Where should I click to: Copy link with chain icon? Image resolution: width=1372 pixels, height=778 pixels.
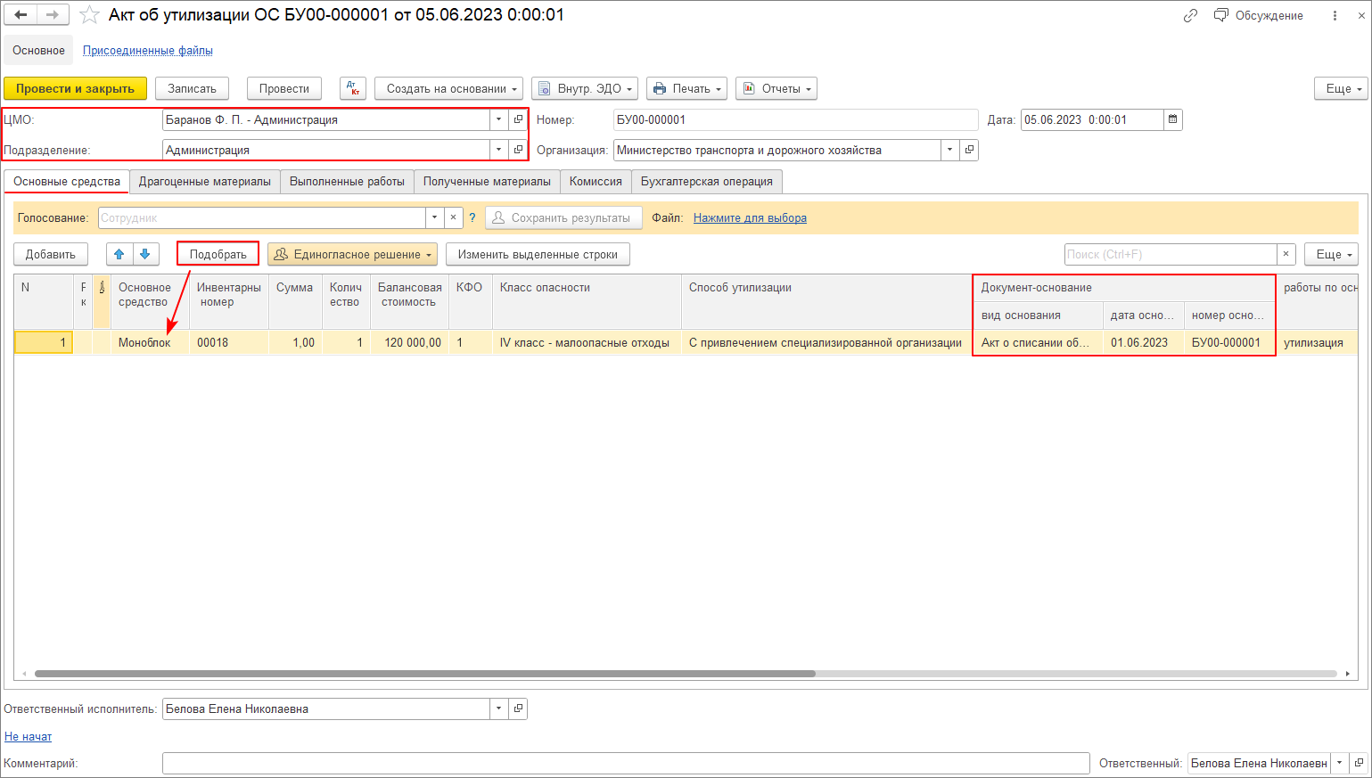[x=1190, y=15]
